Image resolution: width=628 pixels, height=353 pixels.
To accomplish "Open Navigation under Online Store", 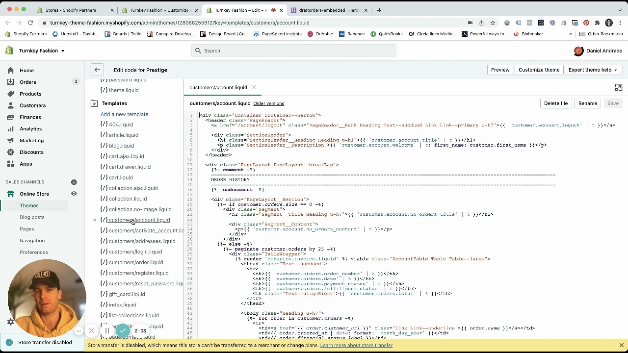I will 32,241.
